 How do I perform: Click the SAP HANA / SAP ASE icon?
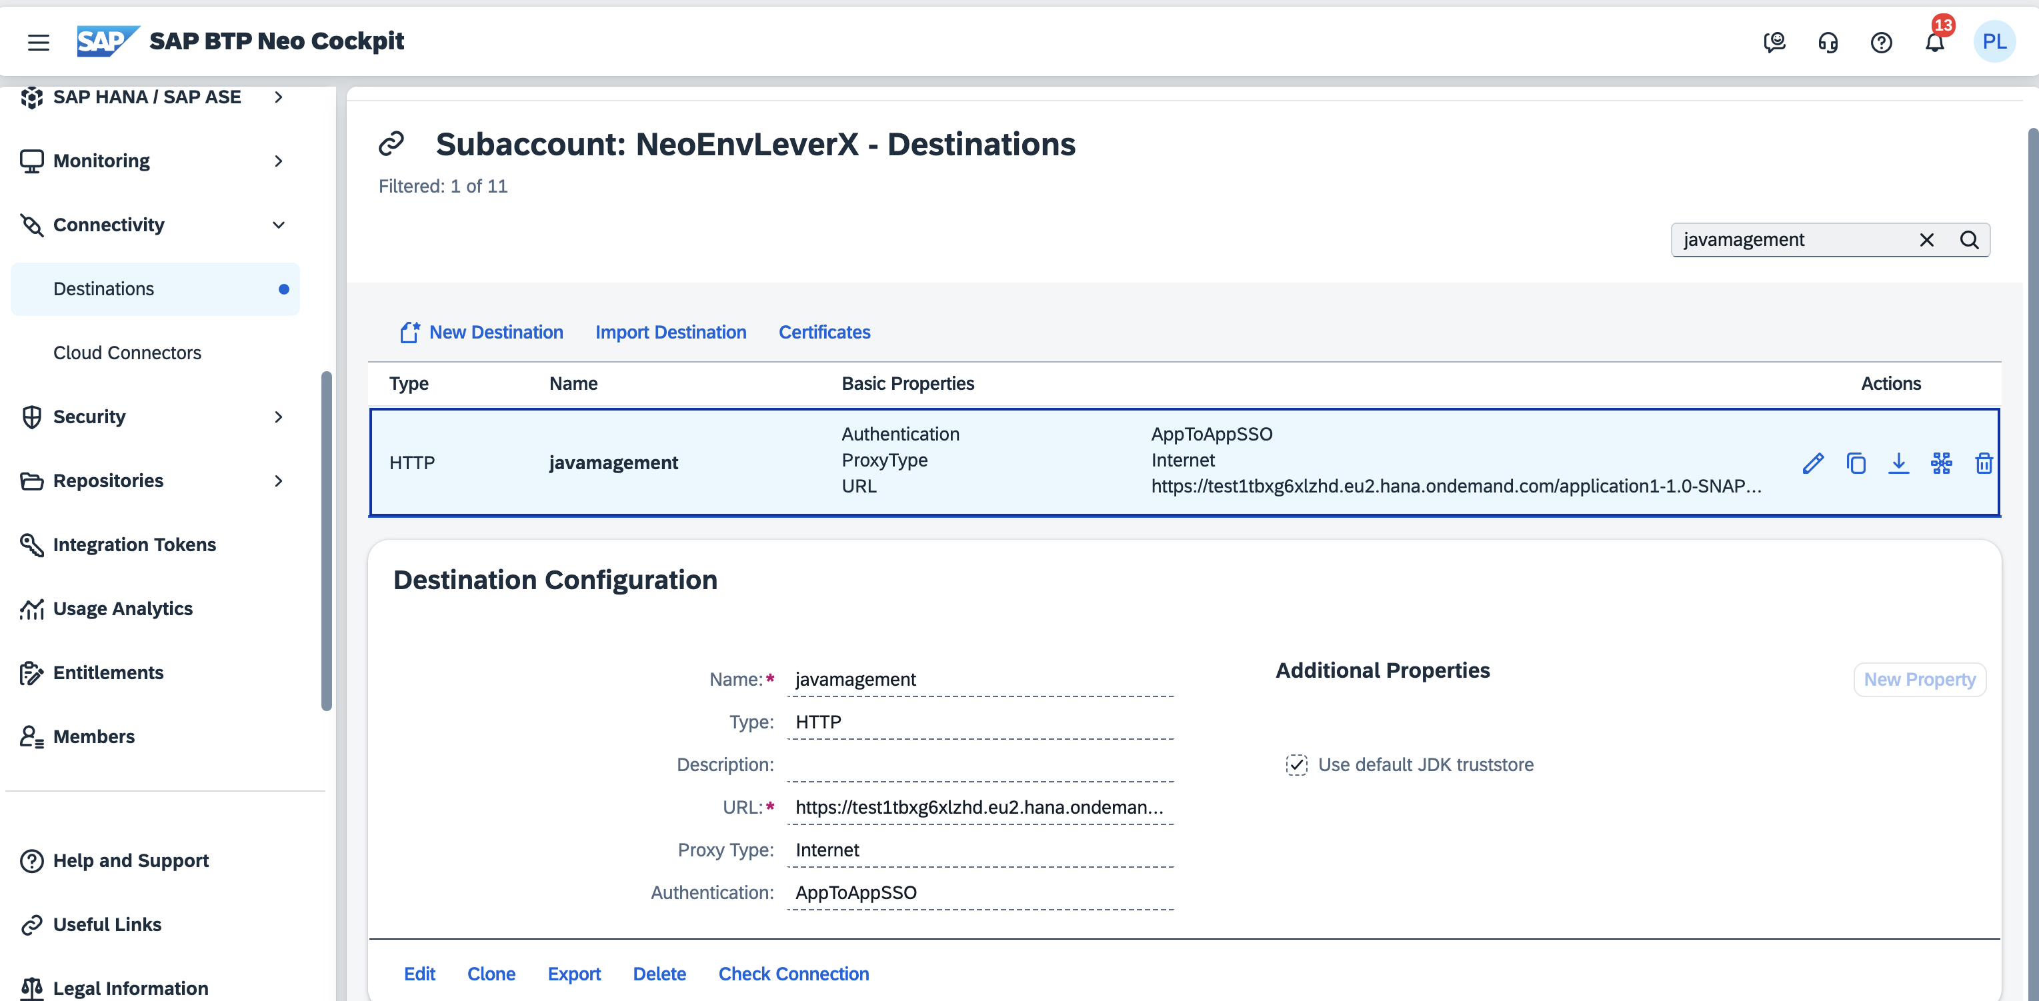(31, 97)
